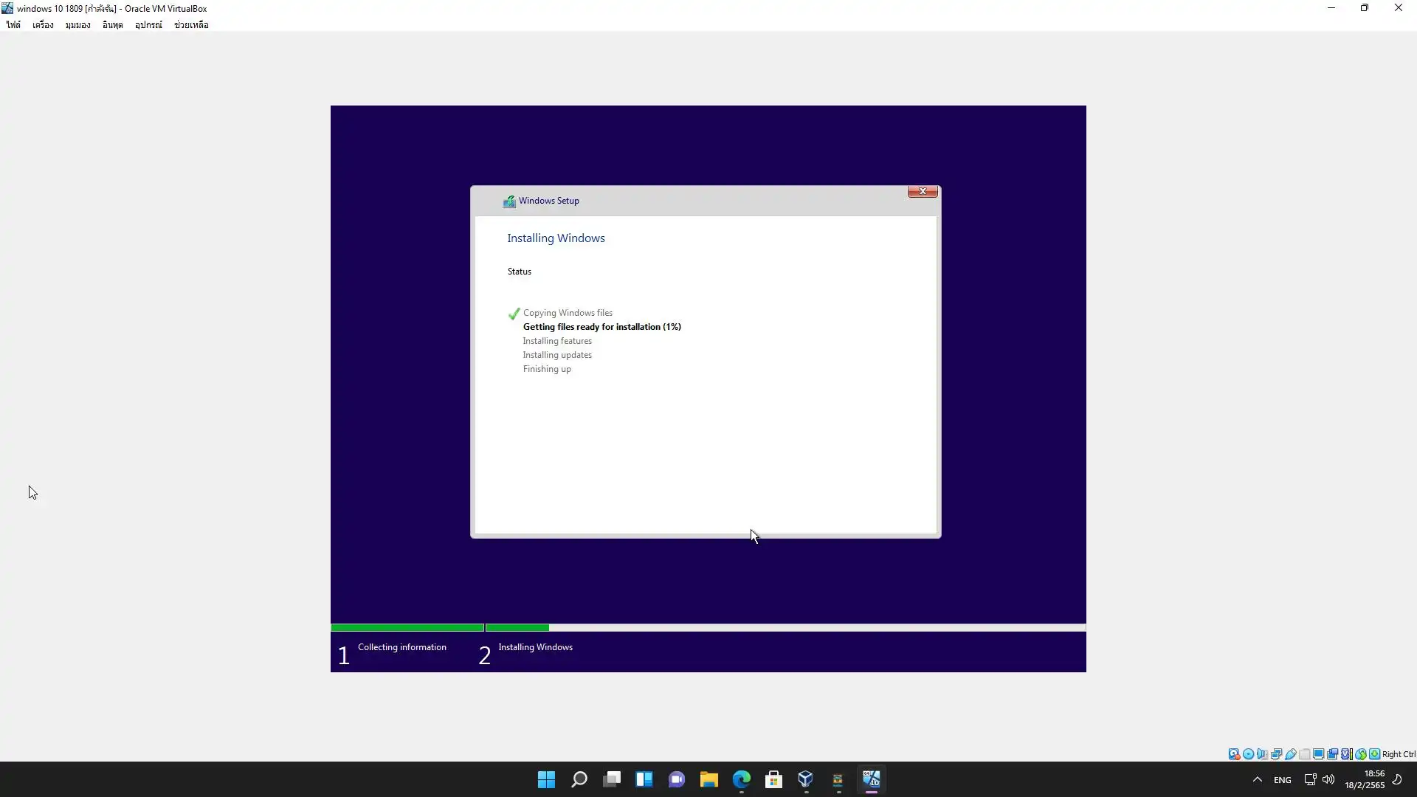Viewport: 1417px width, 797px height.
Task: Open the เครื่อง menu
Action: (43, 25)
